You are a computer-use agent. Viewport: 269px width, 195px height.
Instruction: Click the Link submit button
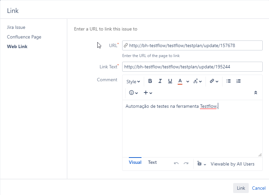coord(241,188)
